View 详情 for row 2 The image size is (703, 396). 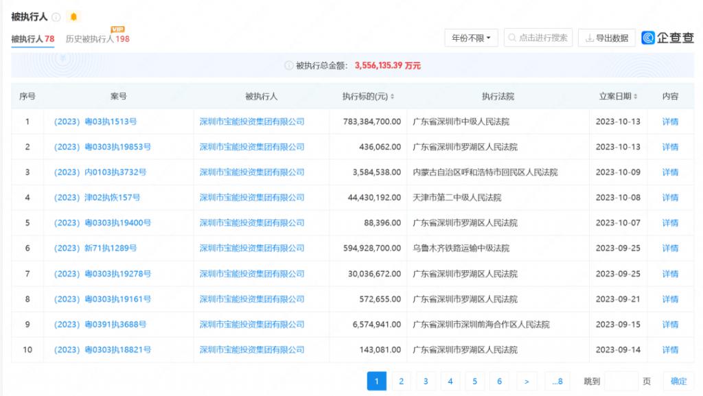coord(670,147)
